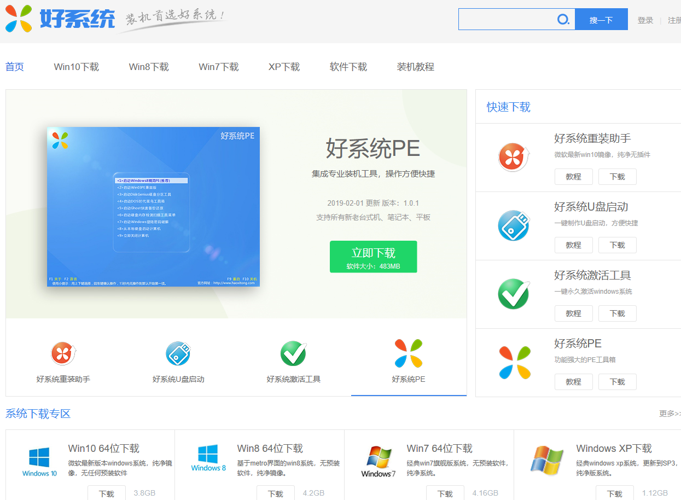Click 好系统重装助手 icon in quick download panel
The width and height of the screenshot is (681, 500).
coord(514,157)
